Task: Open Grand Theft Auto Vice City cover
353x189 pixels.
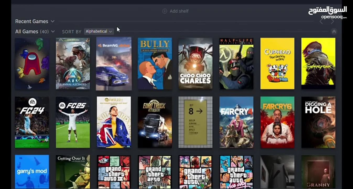Action: click(236, 172)
